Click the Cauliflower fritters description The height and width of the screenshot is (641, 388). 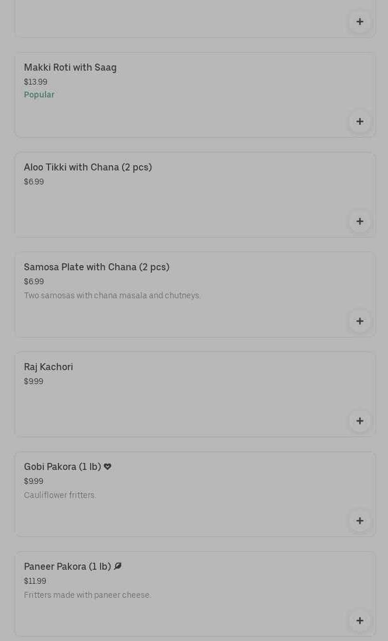[60, 495]
